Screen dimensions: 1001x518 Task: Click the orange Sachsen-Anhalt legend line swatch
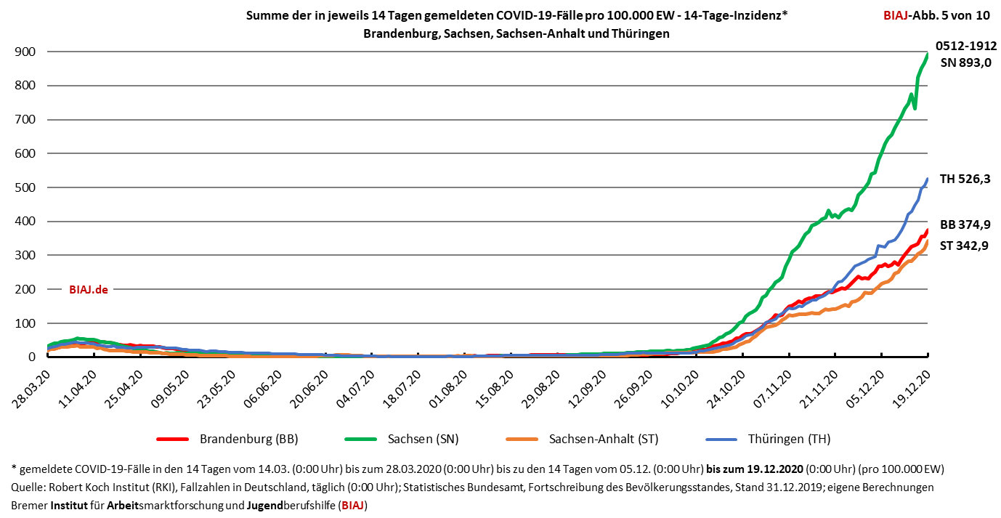[522, 440]
